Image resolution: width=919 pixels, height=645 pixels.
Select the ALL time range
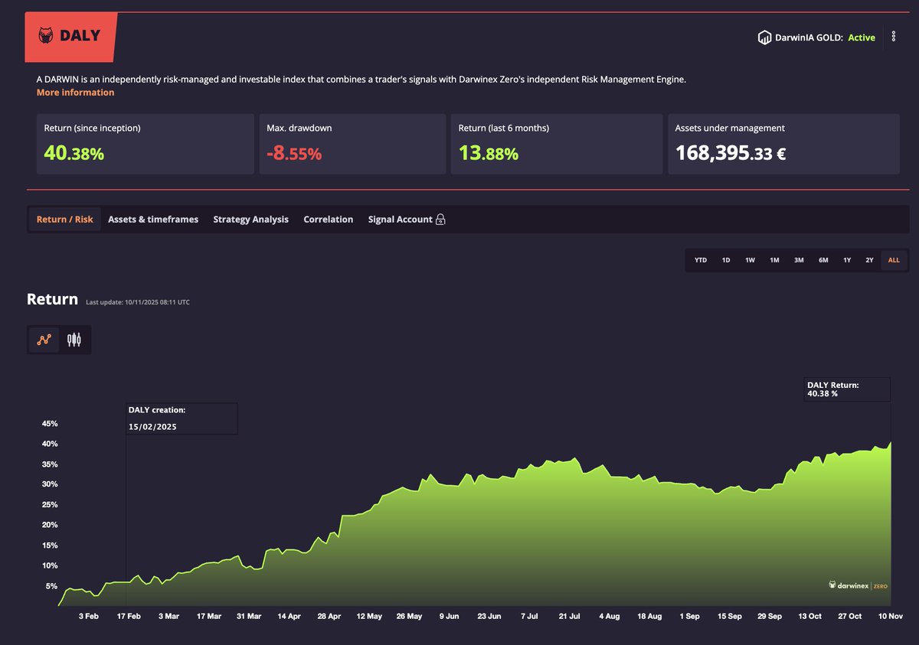click(894, 260)
